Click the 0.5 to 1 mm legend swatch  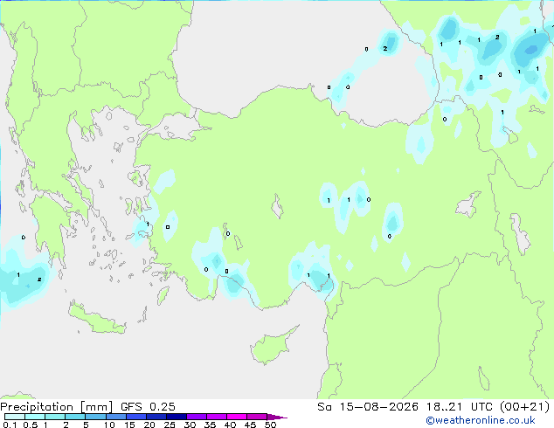[35, 417]
